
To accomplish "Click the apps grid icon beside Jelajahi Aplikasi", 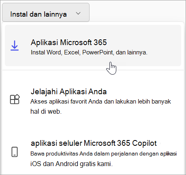I will pos(15,99).
